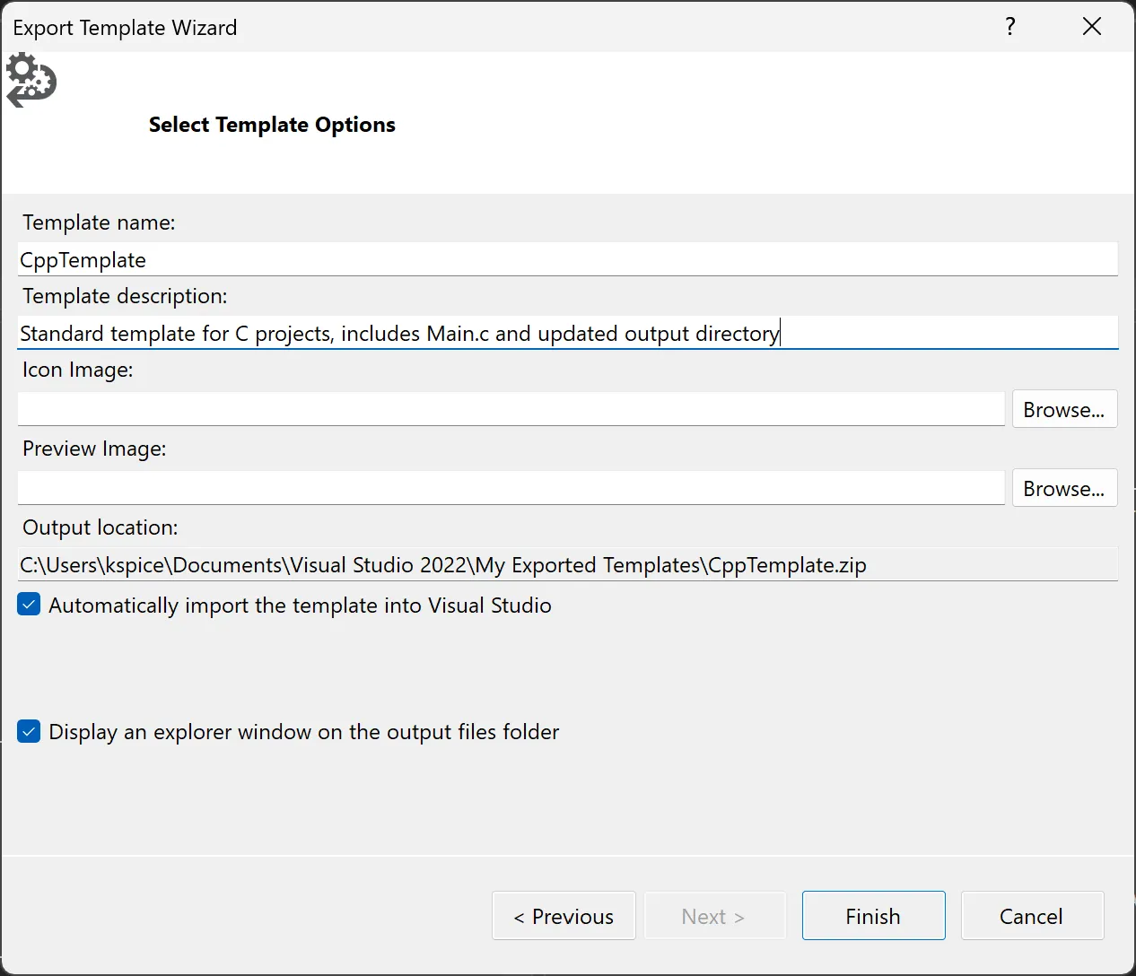1136x976 pixels.
Task: Click the Select Template Options heading
Action: 272,125
